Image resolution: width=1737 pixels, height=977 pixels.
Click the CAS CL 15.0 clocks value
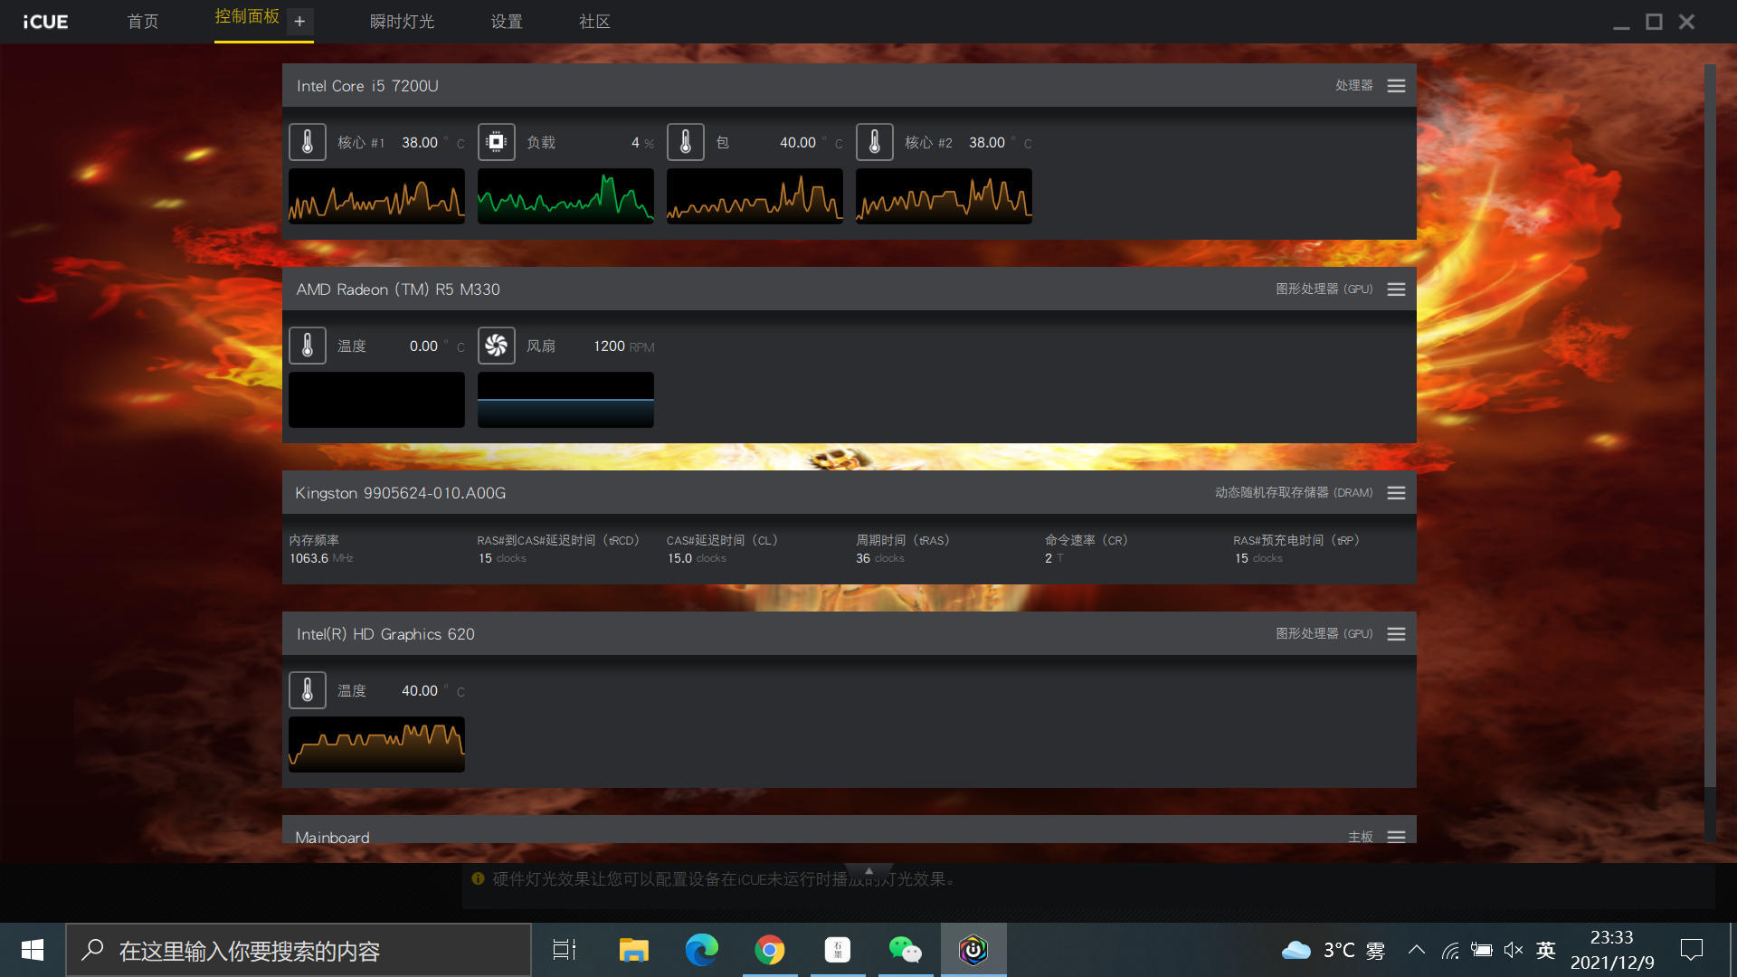697,558
